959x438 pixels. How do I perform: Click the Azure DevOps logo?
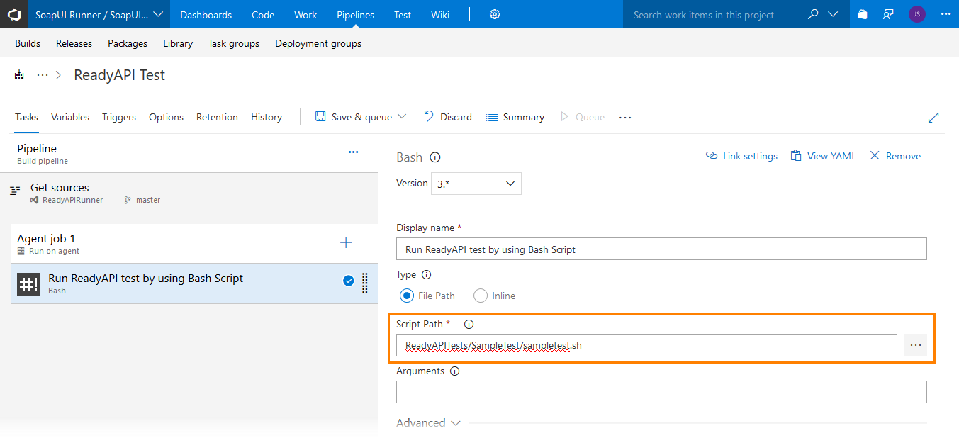coord(14,14)
